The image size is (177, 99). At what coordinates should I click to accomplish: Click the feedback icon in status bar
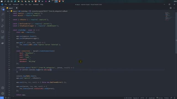[171, 98]
